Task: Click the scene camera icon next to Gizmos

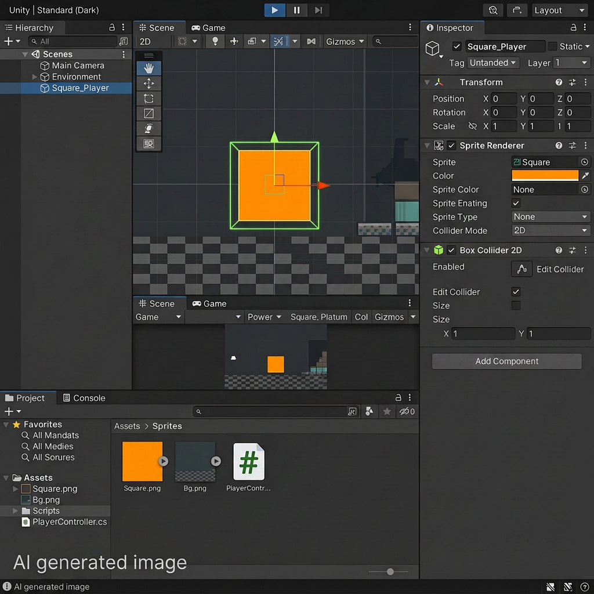Action: [x=311, y=41]
